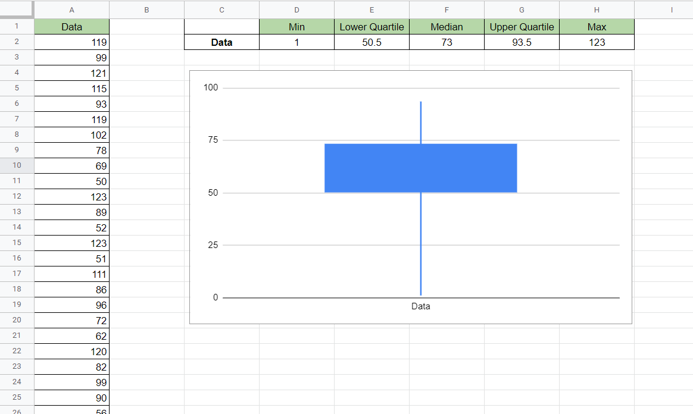
Task: Click Min value cell showing 1
Action: (x=296, y=42)
